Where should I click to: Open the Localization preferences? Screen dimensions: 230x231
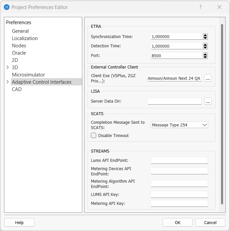(25, 38)
